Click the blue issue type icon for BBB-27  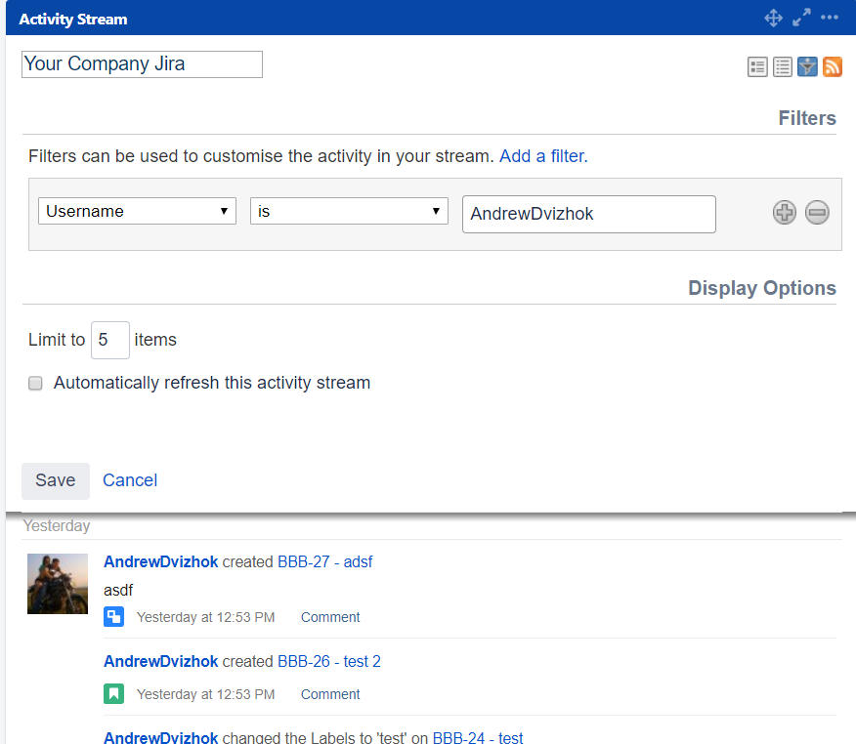(114, 617)
